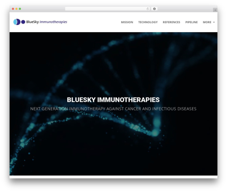Click the download icon next to address bar
Image resolution: width=227 pixels, height=192 pixels.
point(154,9)
